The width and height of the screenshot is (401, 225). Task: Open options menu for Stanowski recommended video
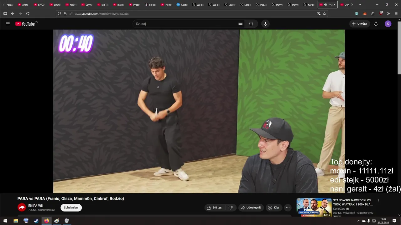click(378, 201)
